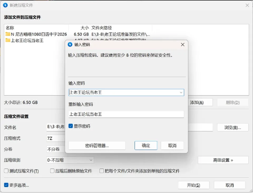Screen dimensions: 253x193
Task: Click 确定 to confirm the password
Action: point(146,146)
